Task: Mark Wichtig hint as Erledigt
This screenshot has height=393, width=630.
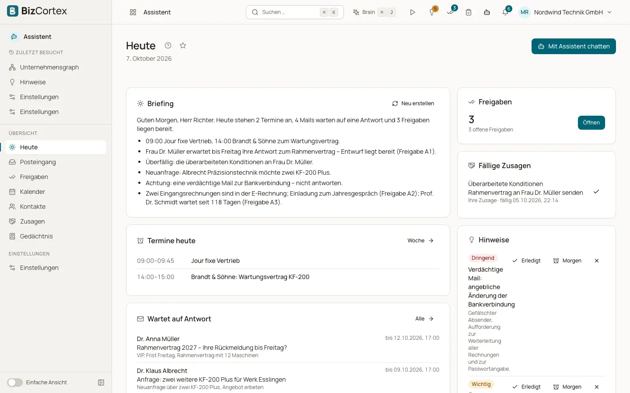Action: point(527,387)
